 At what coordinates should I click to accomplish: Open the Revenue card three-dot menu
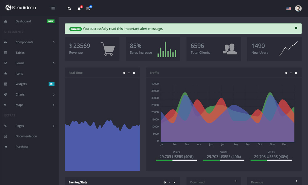coord(296,181)
